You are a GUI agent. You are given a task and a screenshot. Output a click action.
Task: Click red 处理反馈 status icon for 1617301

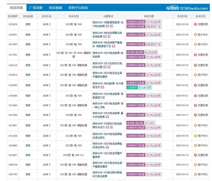195,55
